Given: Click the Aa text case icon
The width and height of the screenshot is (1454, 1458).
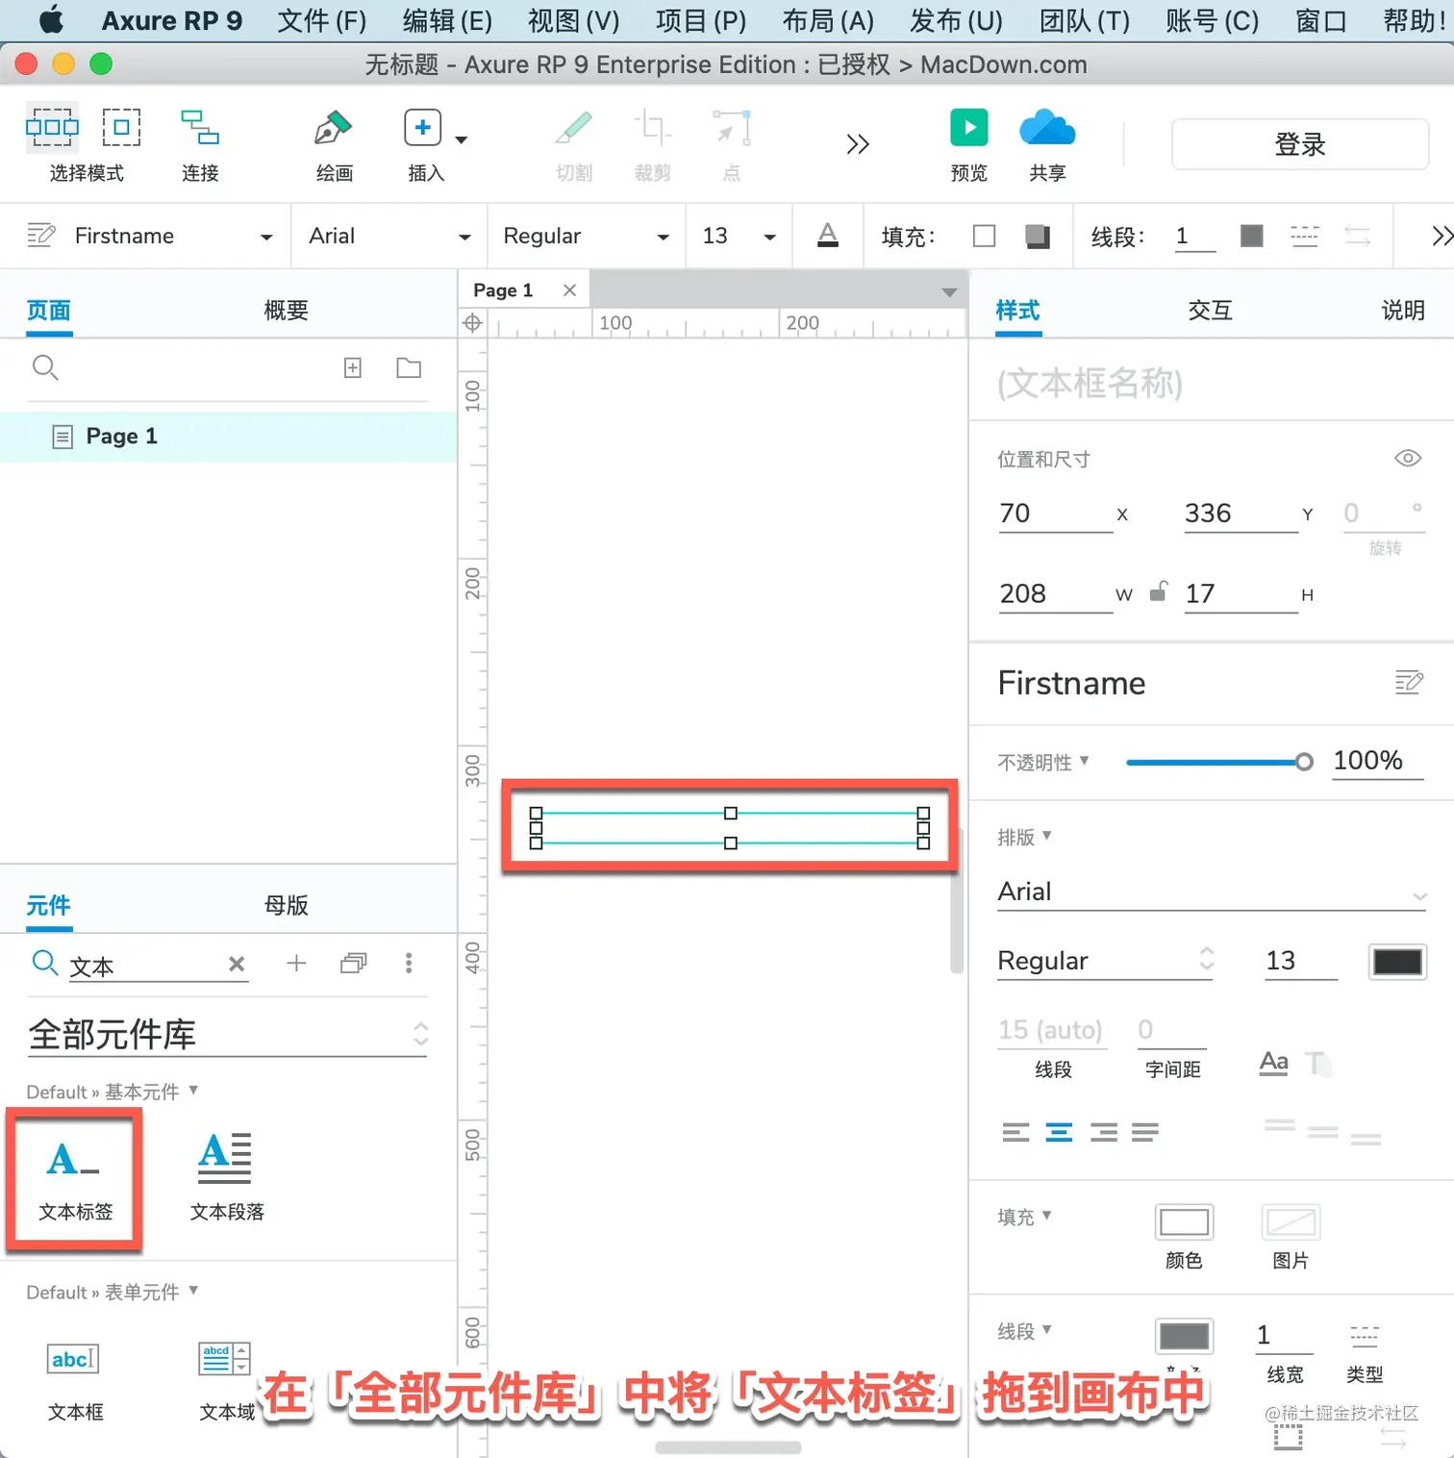Looking at the screenshot, I should (x=1273, y=1063).
